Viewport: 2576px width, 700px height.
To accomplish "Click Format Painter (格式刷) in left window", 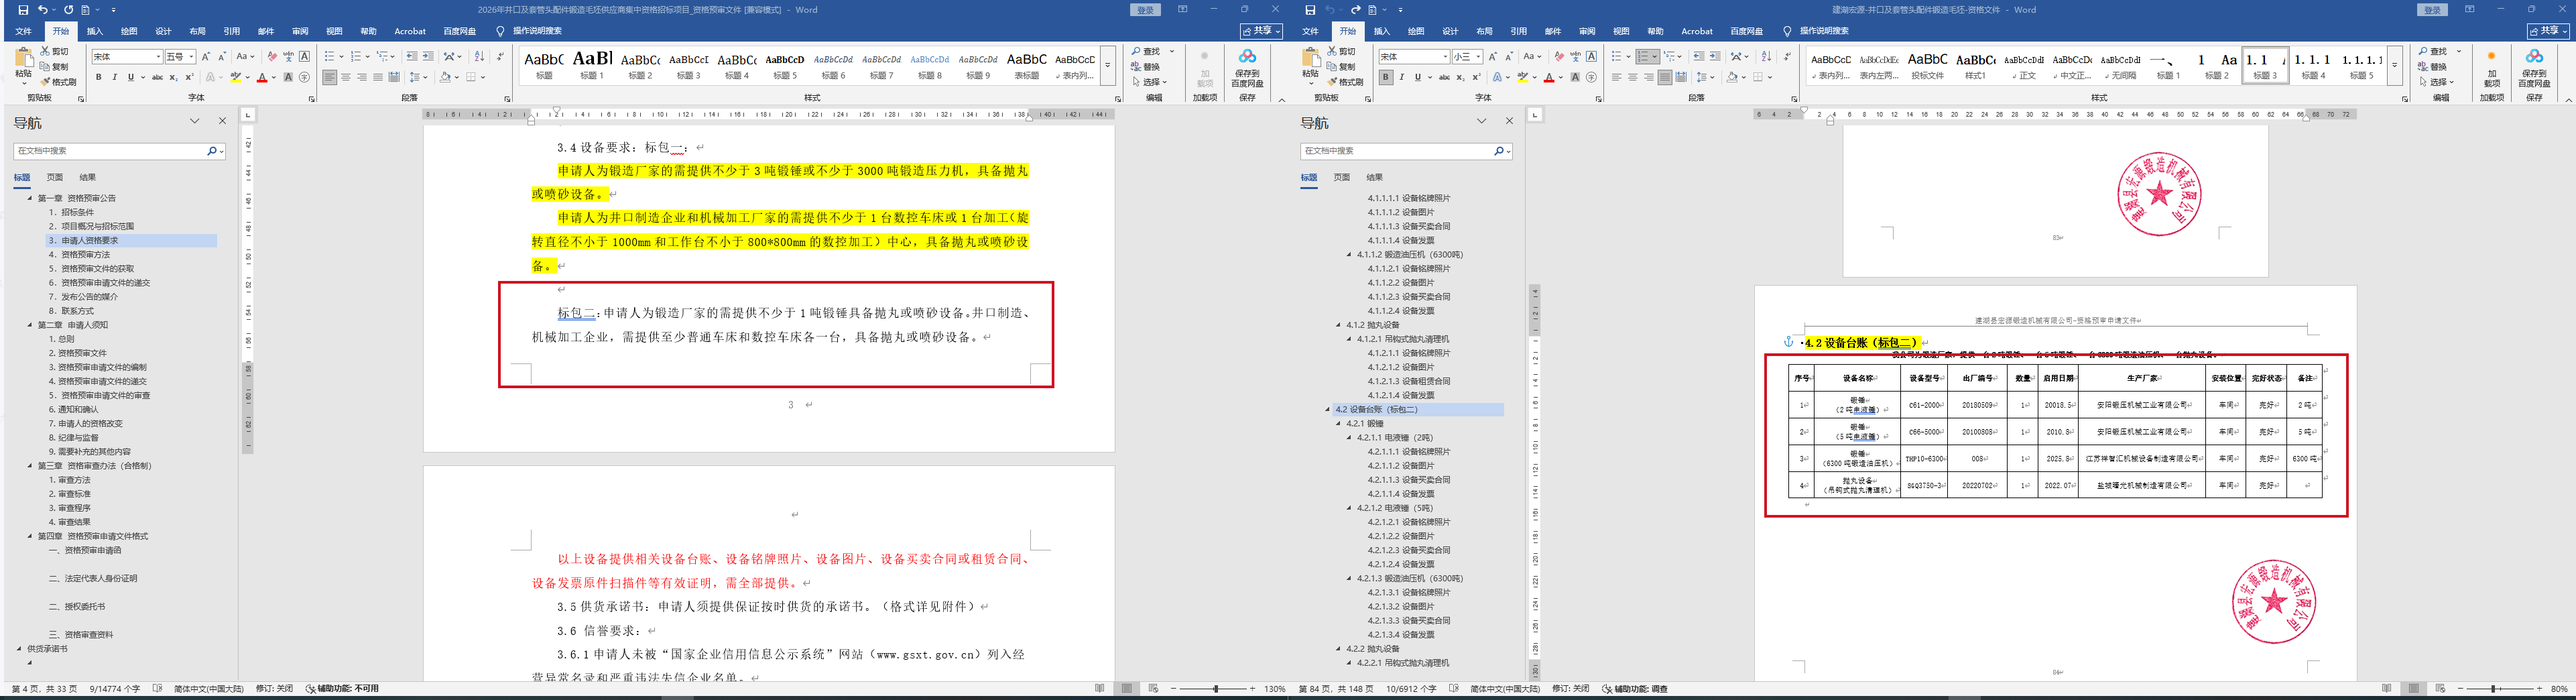I will coord(61,82).
